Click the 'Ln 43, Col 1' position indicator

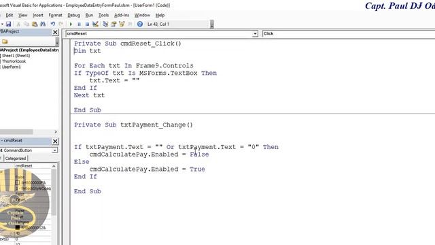[x=158, y=24]
